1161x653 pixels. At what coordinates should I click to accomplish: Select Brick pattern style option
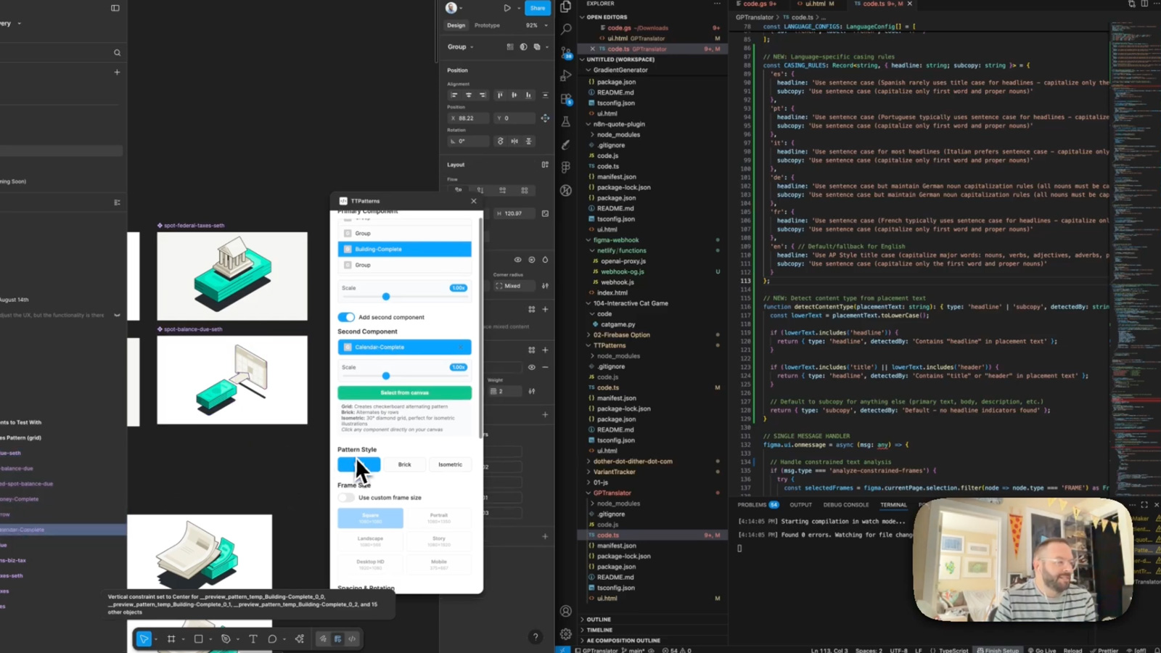[x=404, y=464]
